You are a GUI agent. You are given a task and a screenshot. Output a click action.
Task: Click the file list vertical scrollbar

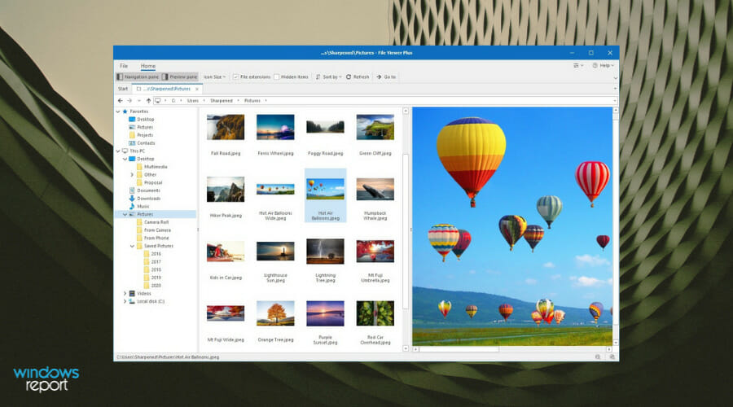(406, 229)
